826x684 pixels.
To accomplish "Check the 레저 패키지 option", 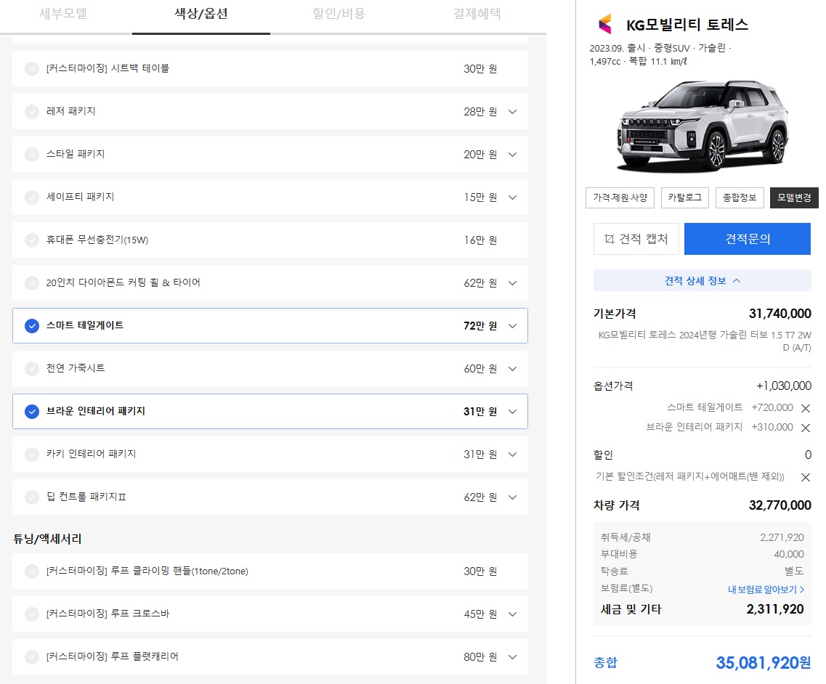I will 32,112.
